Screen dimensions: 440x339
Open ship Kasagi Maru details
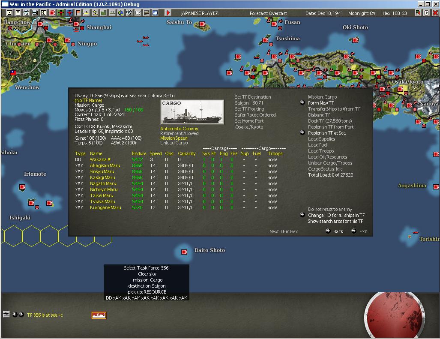[102, 177]
